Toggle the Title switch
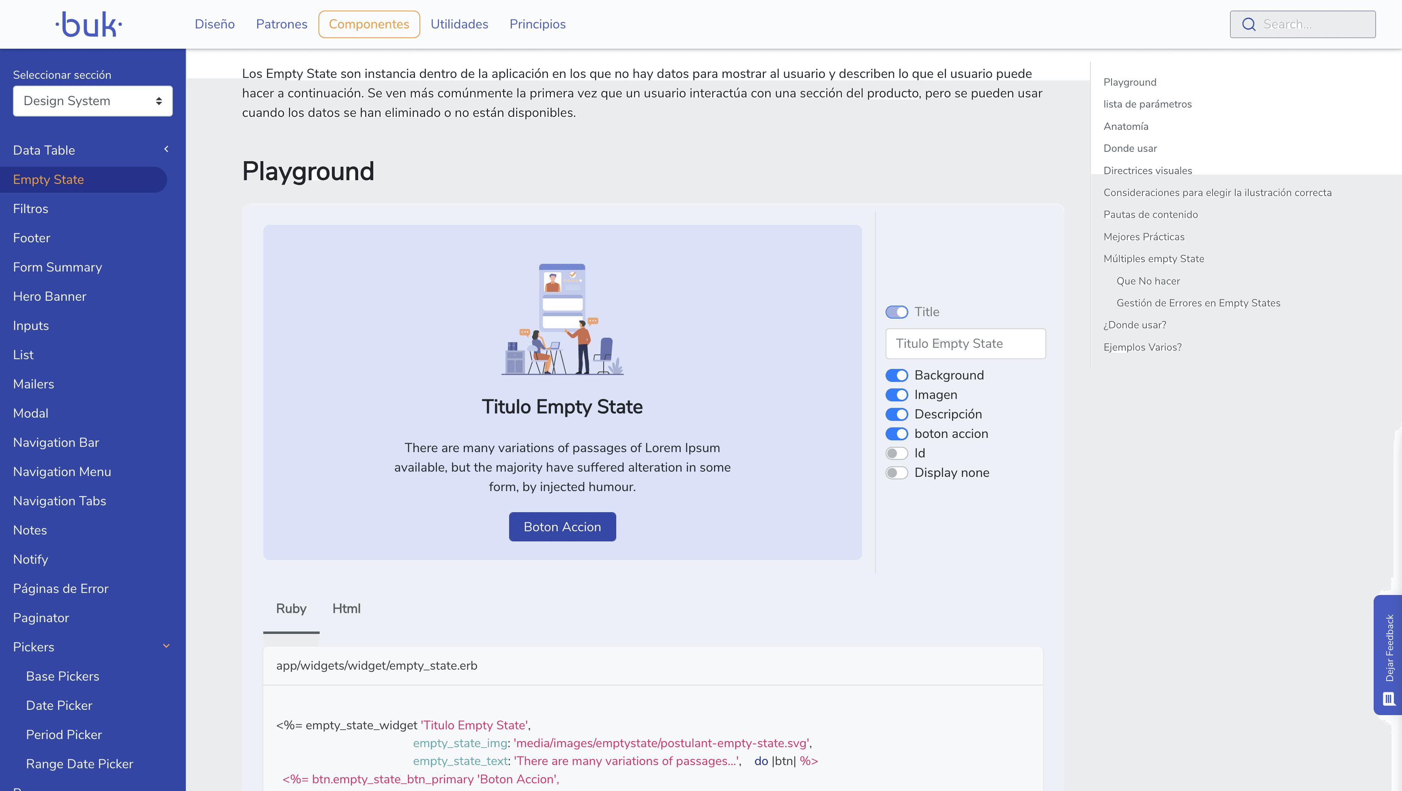 coord(897,312)
